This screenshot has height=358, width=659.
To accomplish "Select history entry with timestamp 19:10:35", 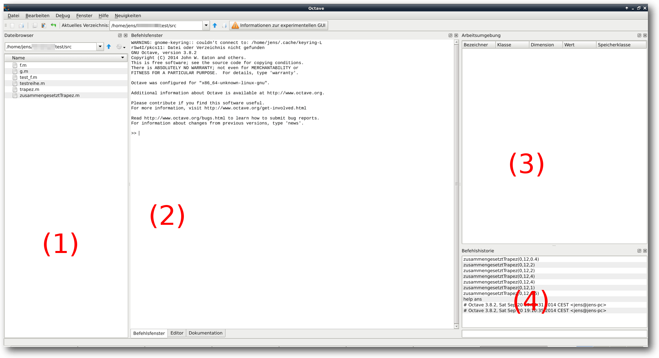I will pyautogui.click(x=554, y=310).
